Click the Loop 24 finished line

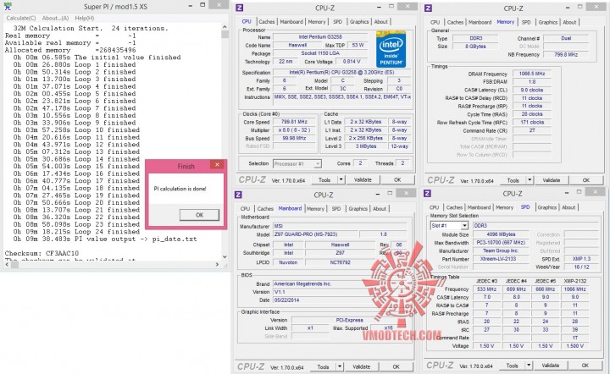pos(76,232)
